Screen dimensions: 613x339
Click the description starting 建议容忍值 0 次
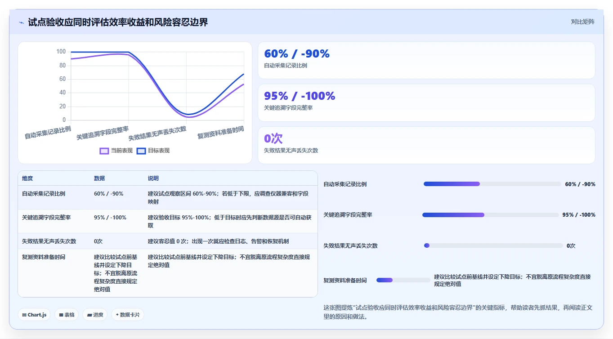coord(218,241)
